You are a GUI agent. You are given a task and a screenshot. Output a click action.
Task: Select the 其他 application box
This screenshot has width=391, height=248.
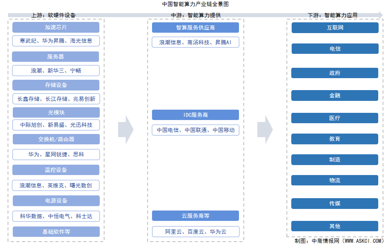coord(335,226)
